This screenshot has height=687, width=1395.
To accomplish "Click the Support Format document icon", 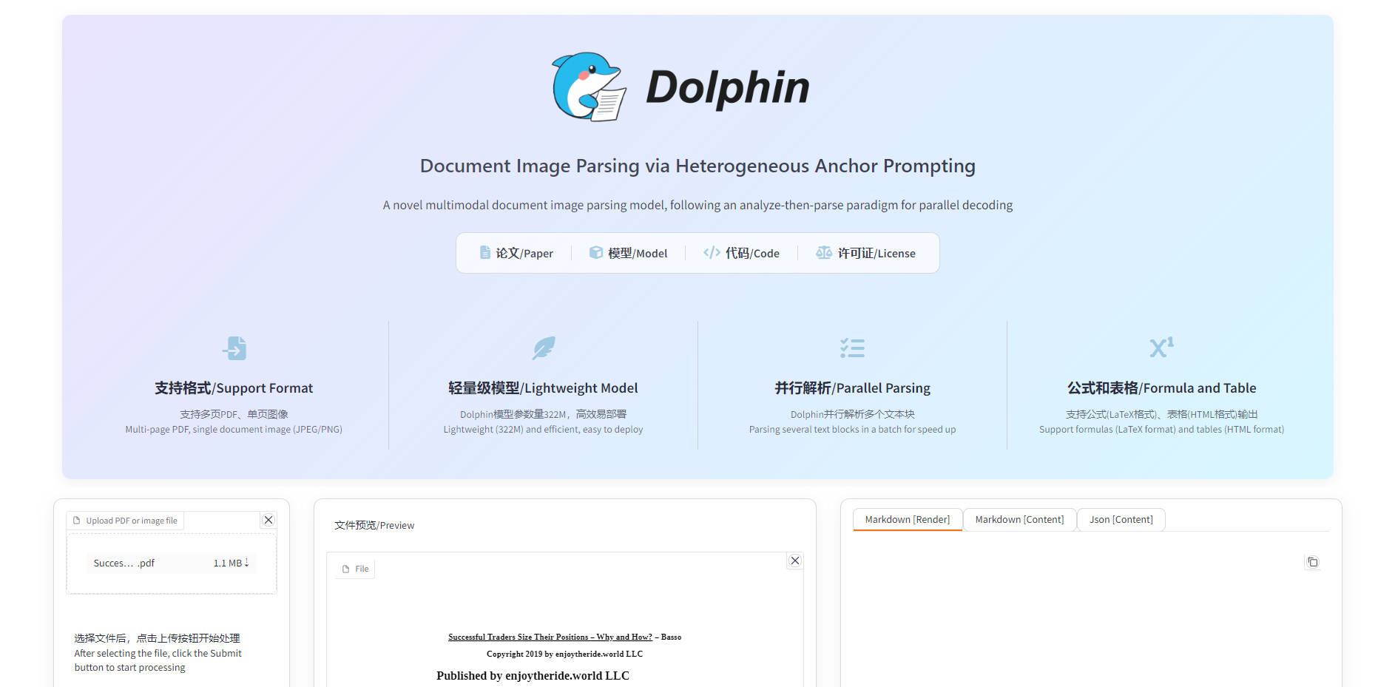I will (x=234, y=348).
